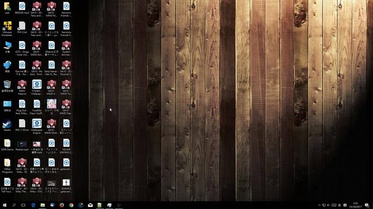Launch the Steam desktop shortcut

[x=7, y=125]
